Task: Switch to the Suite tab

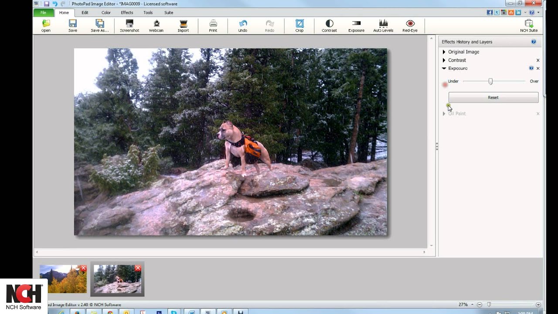Action: 169,13
